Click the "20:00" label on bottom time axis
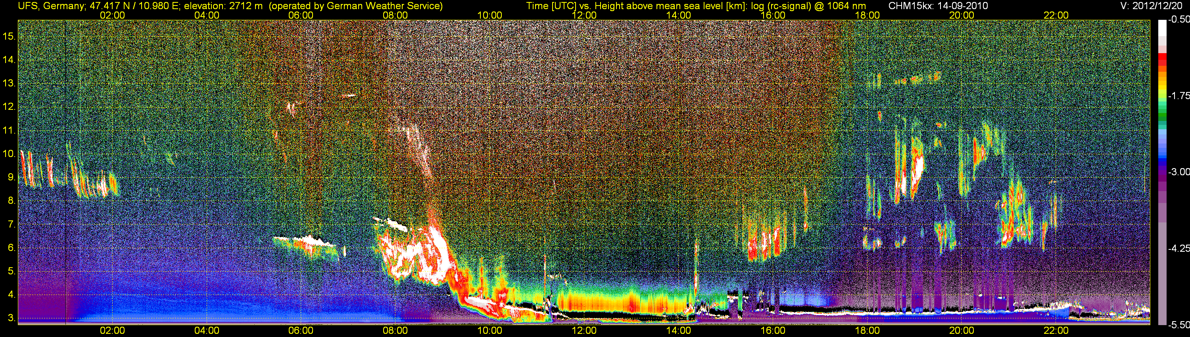Image resolution: width=1190 pixels, height=337 pixels. coord(962,331)
